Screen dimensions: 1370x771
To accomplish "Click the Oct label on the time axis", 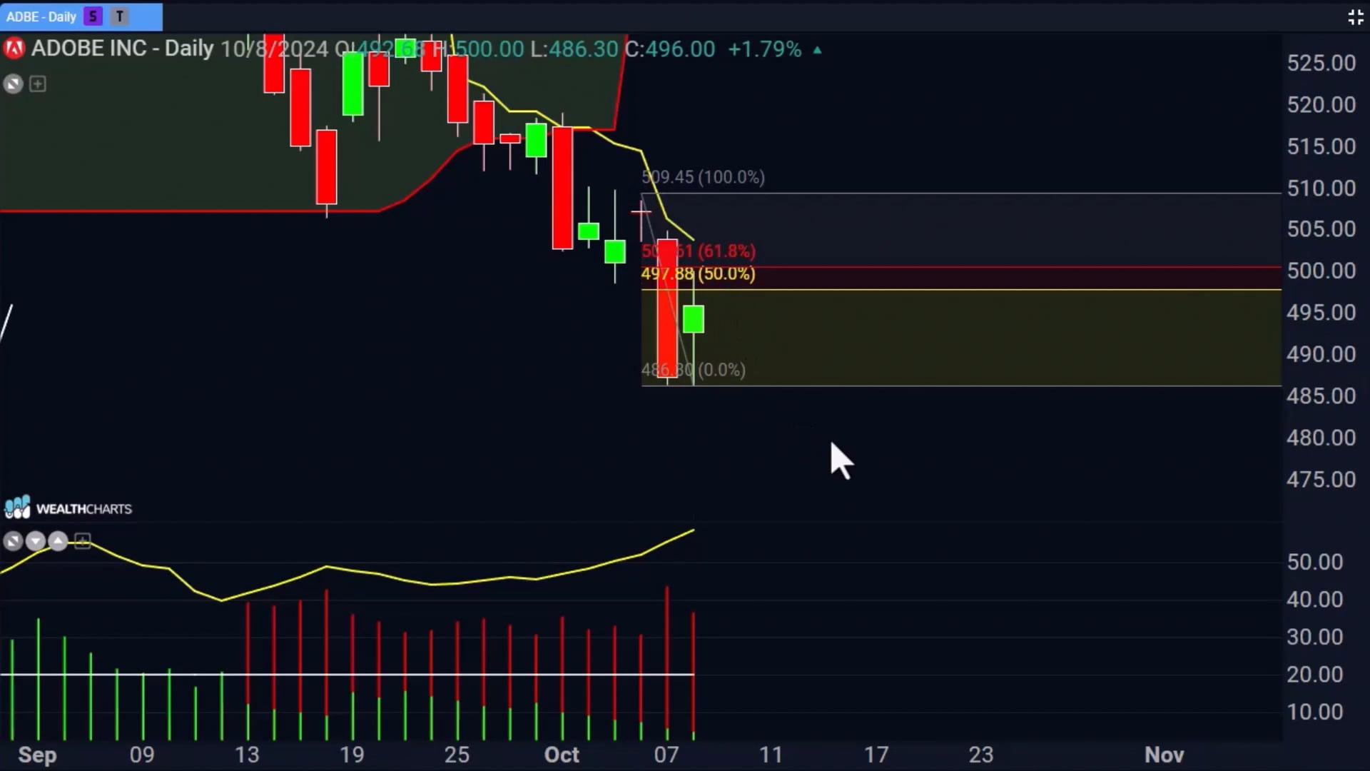I will point(562,755).
